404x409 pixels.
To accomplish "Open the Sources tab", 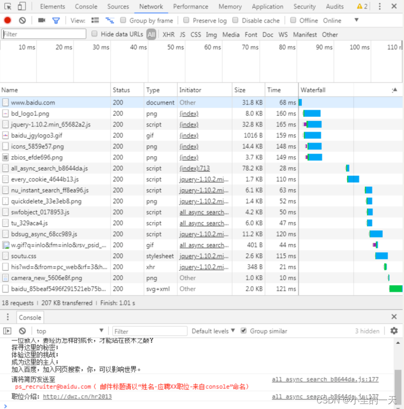I will click(118, 7).
